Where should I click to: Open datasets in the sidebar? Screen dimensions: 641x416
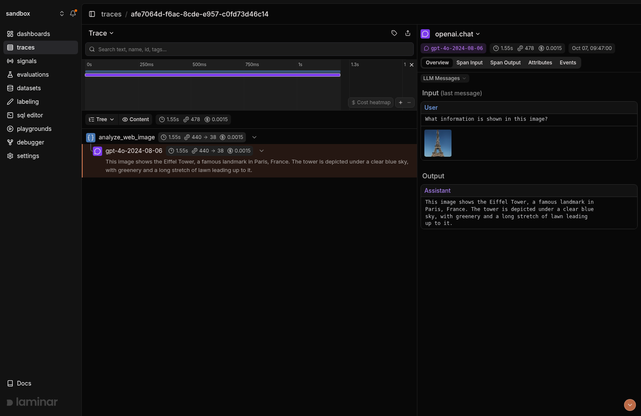(41, 88)
